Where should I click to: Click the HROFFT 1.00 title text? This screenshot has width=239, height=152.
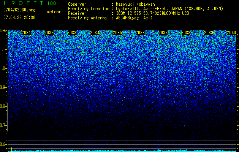tap(30, 3)
